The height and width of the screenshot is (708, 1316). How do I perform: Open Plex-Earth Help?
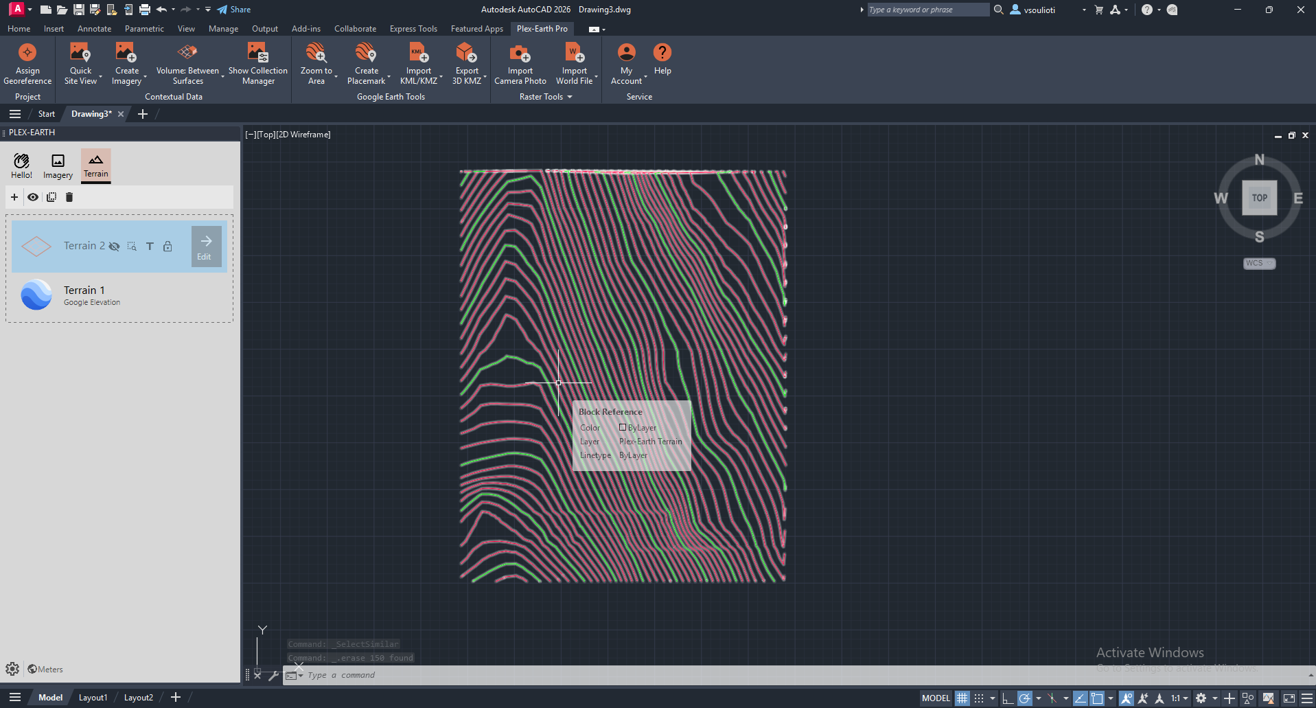[662, 59]
